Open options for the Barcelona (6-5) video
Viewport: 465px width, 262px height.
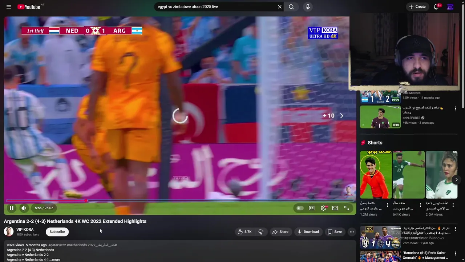[455, 254]
